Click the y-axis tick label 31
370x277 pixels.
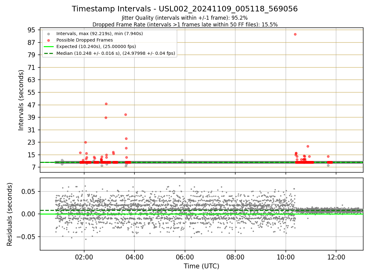(x=31, y=130)
